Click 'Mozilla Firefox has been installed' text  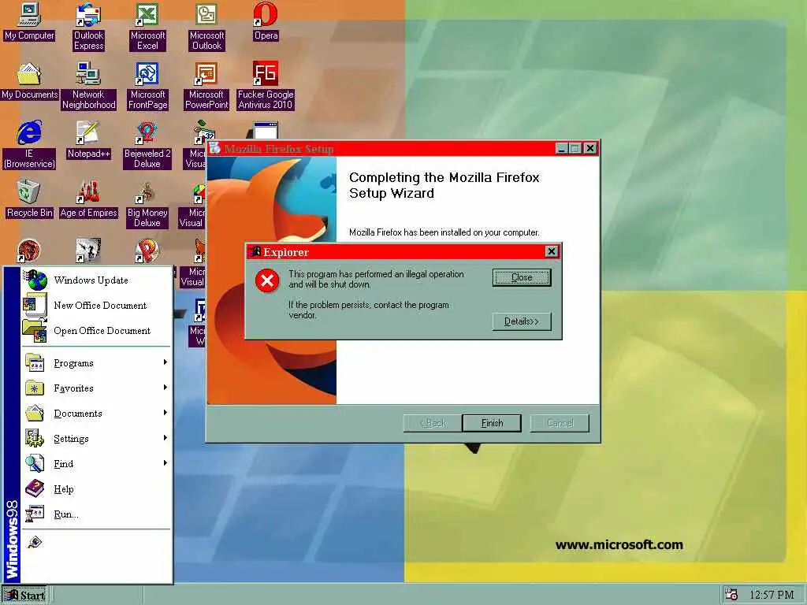(x=444, y=232)
